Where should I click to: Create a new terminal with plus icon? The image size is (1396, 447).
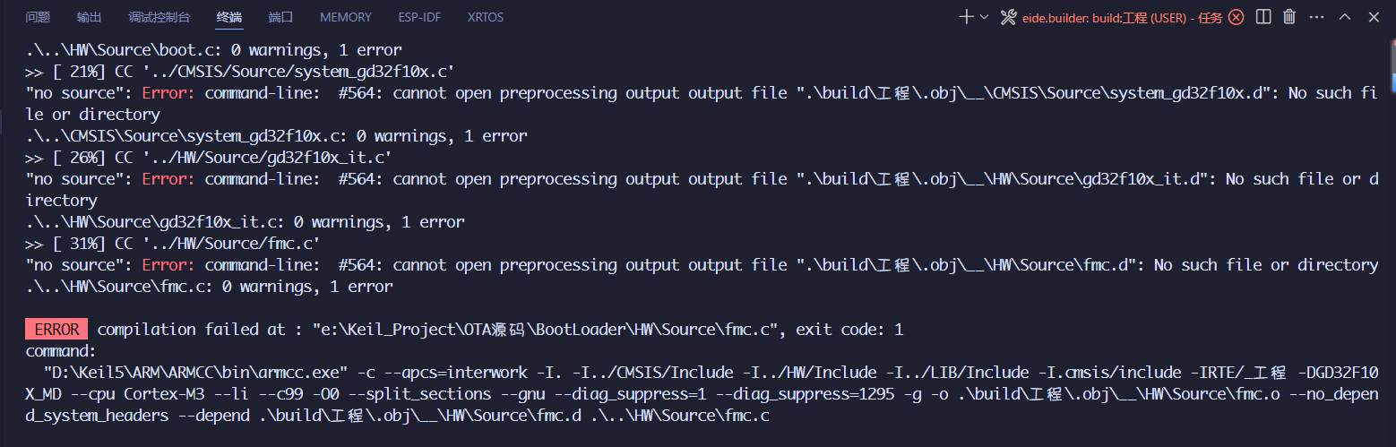[x=967, y=17]
